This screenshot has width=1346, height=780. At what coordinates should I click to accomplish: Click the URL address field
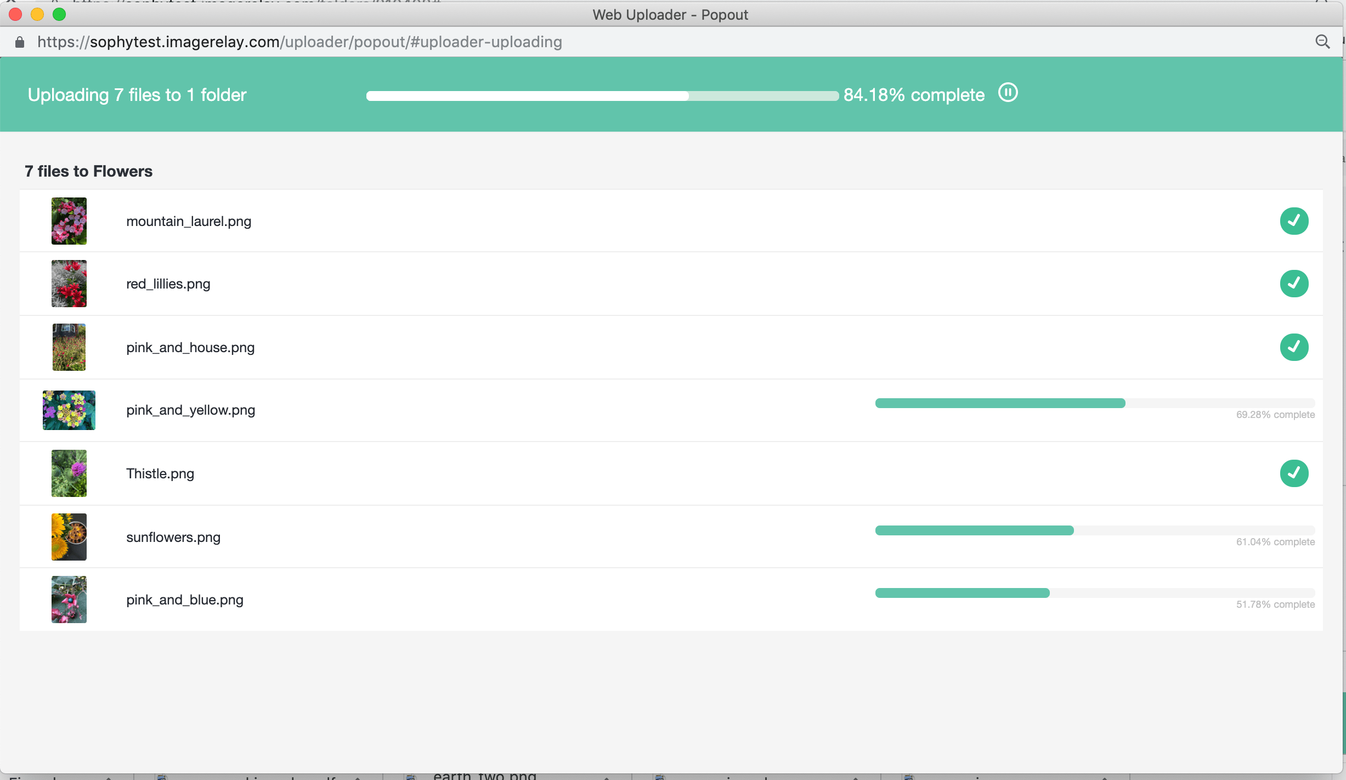coord(299,42)
